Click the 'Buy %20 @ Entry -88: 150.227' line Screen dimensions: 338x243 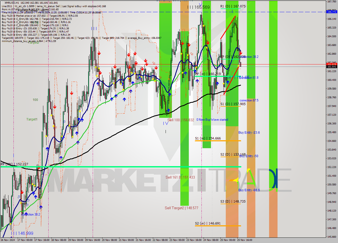click(x=36, y=35)
